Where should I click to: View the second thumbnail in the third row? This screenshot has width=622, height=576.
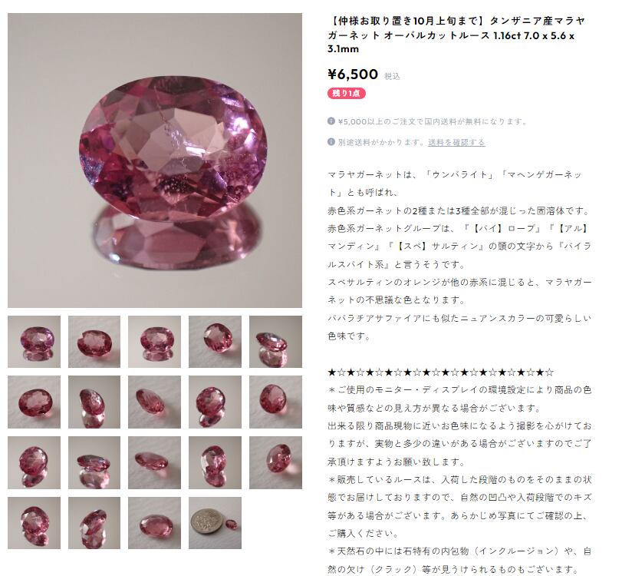tap(94, 462)
